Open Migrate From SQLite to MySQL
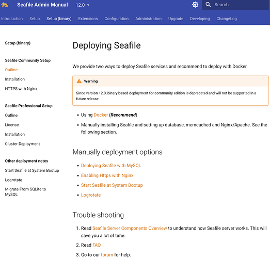This screenshot has width=270, height=258. (25, 192)
